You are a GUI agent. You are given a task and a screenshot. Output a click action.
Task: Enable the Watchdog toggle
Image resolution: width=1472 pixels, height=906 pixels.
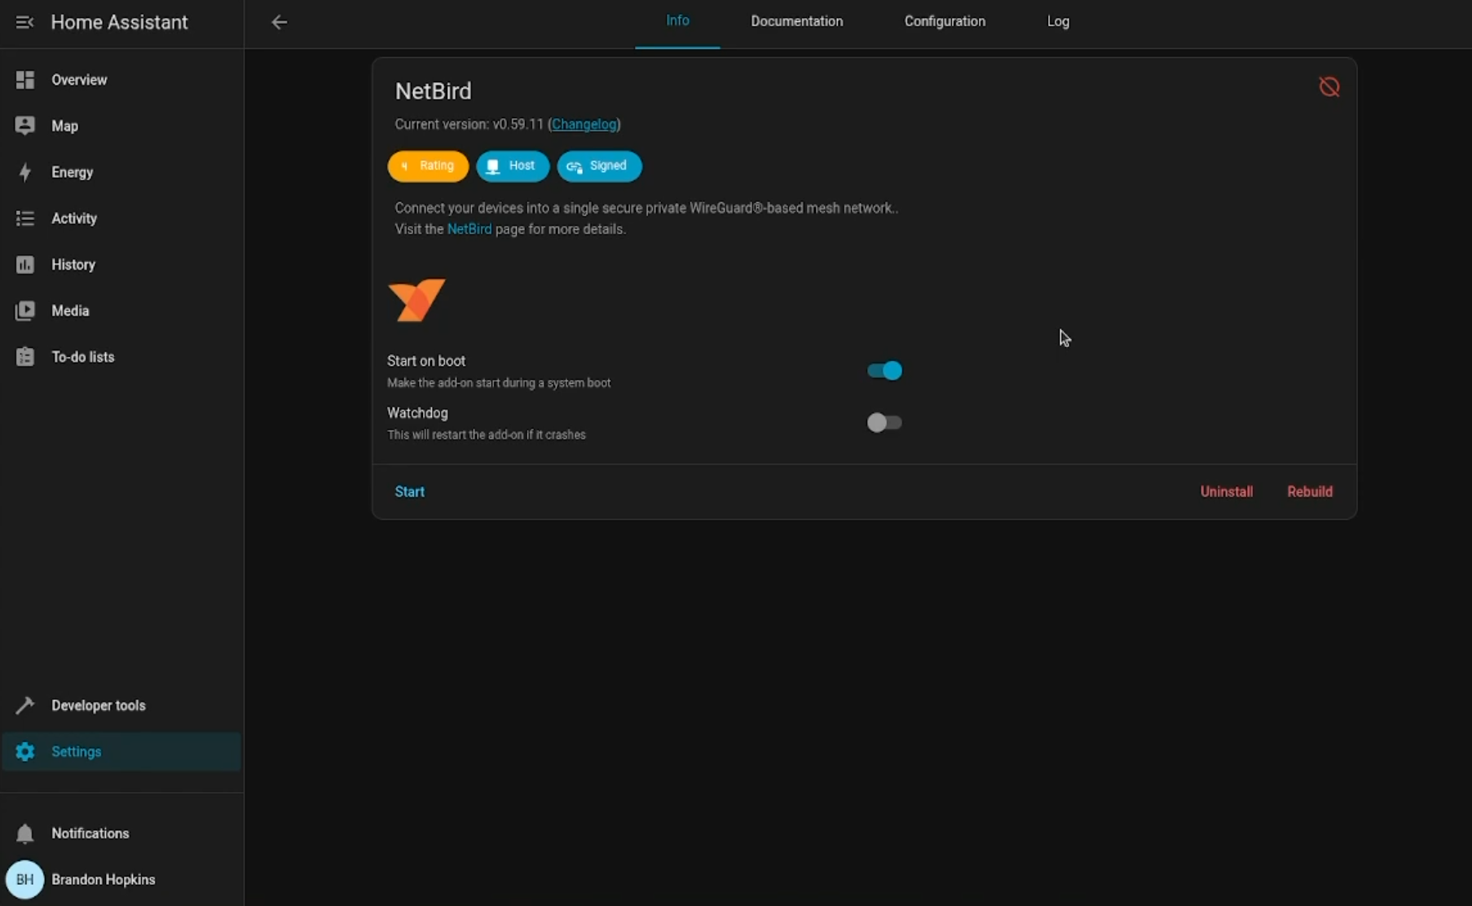(x=884, y=423)
